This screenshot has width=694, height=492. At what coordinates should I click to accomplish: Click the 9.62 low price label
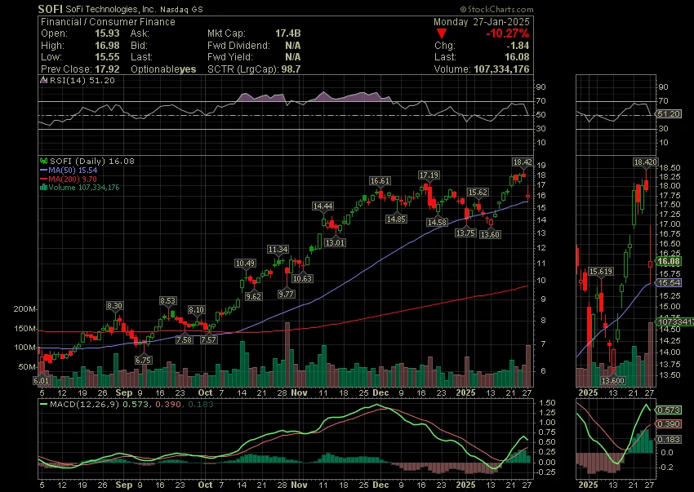point(253,296)
